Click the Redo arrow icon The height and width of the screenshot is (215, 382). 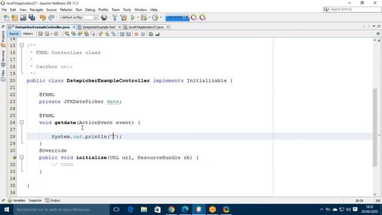click(51, 17)
